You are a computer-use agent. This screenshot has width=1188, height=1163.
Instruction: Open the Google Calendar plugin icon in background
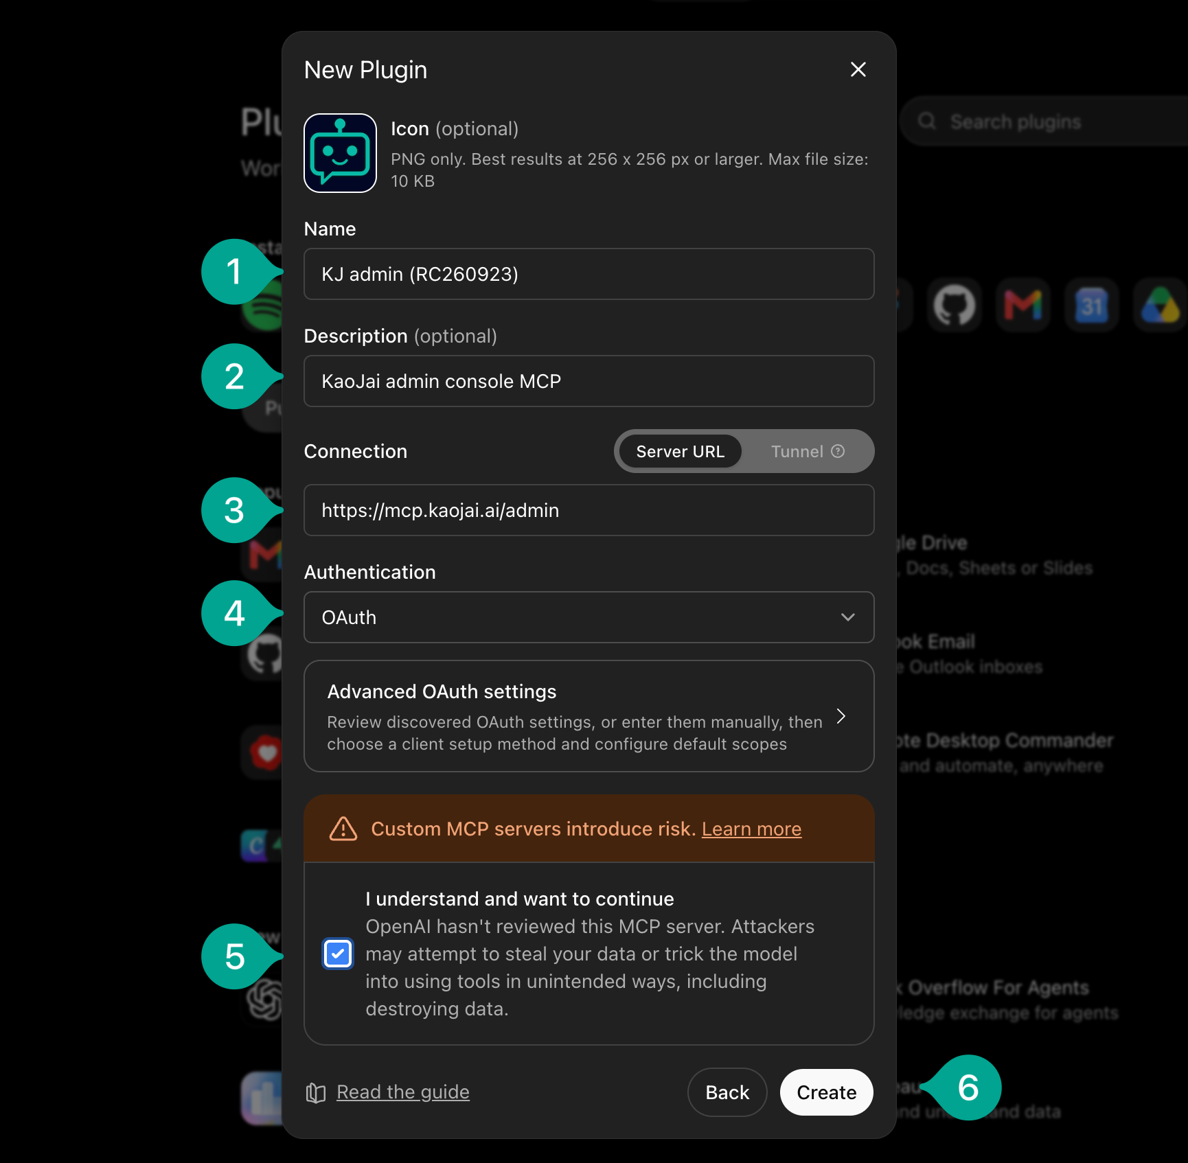1092,306
